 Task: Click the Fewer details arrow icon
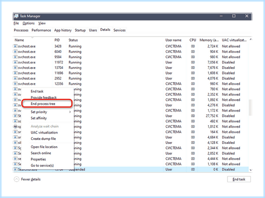pyautogui.click(x=17, y=179)
